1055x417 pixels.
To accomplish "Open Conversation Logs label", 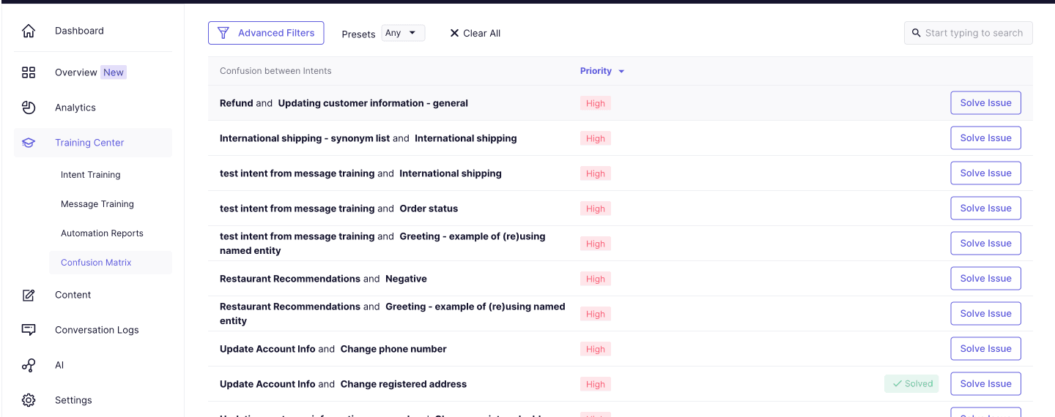I will (x=97, y=330).
